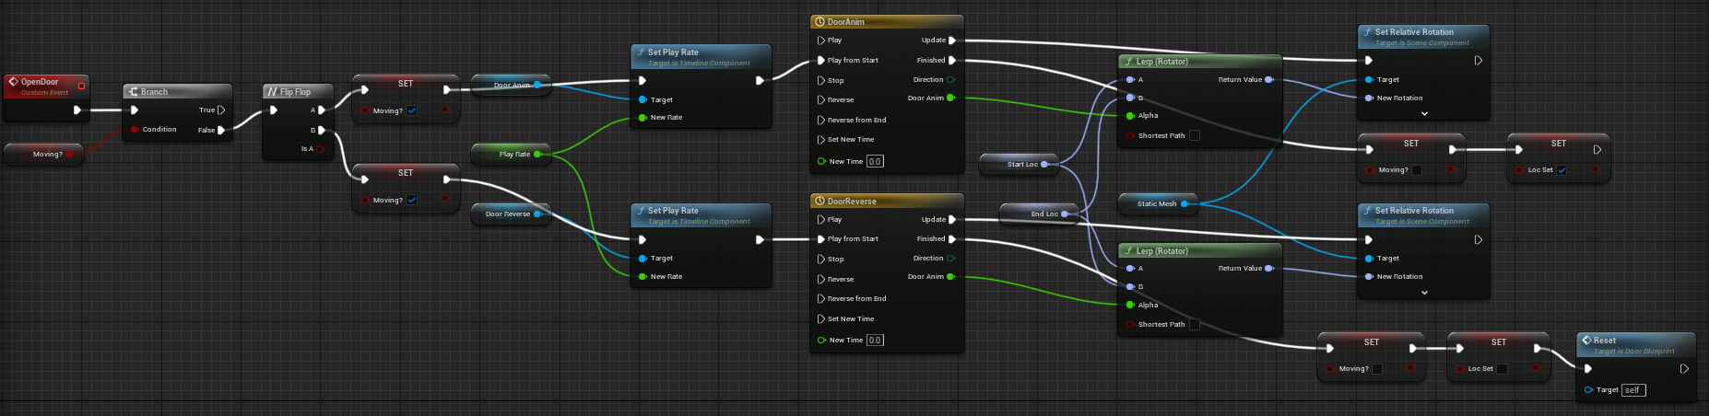Click the DoorReverse timeline clock icon
Image resolution: width=1709 pixels, height=416 pixels.
coord(819,202)
